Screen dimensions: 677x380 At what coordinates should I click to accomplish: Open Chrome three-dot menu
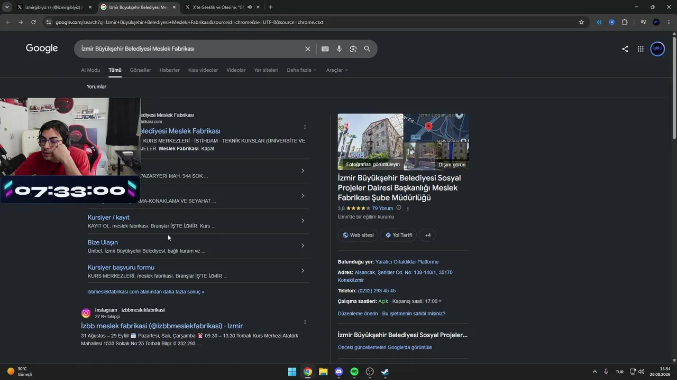point(669,22)
